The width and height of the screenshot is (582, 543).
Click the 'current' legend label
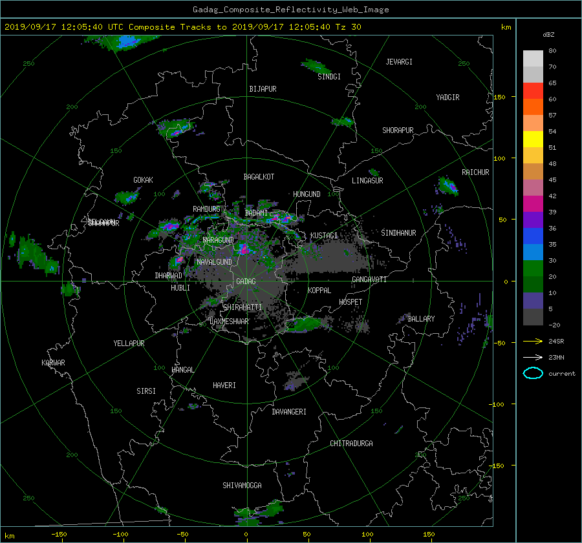pos(562,374)
